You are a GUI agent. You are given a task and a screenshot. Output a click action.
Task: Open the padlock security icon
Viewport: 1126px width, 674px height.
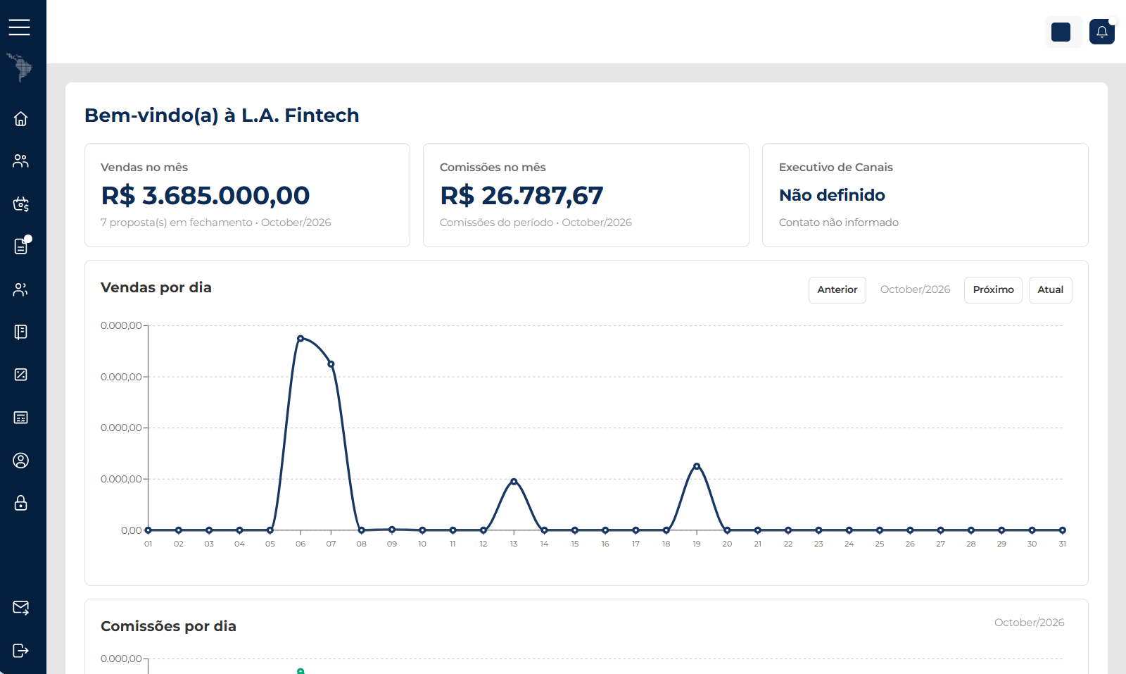pyautogui.click(x=21, y=503)
